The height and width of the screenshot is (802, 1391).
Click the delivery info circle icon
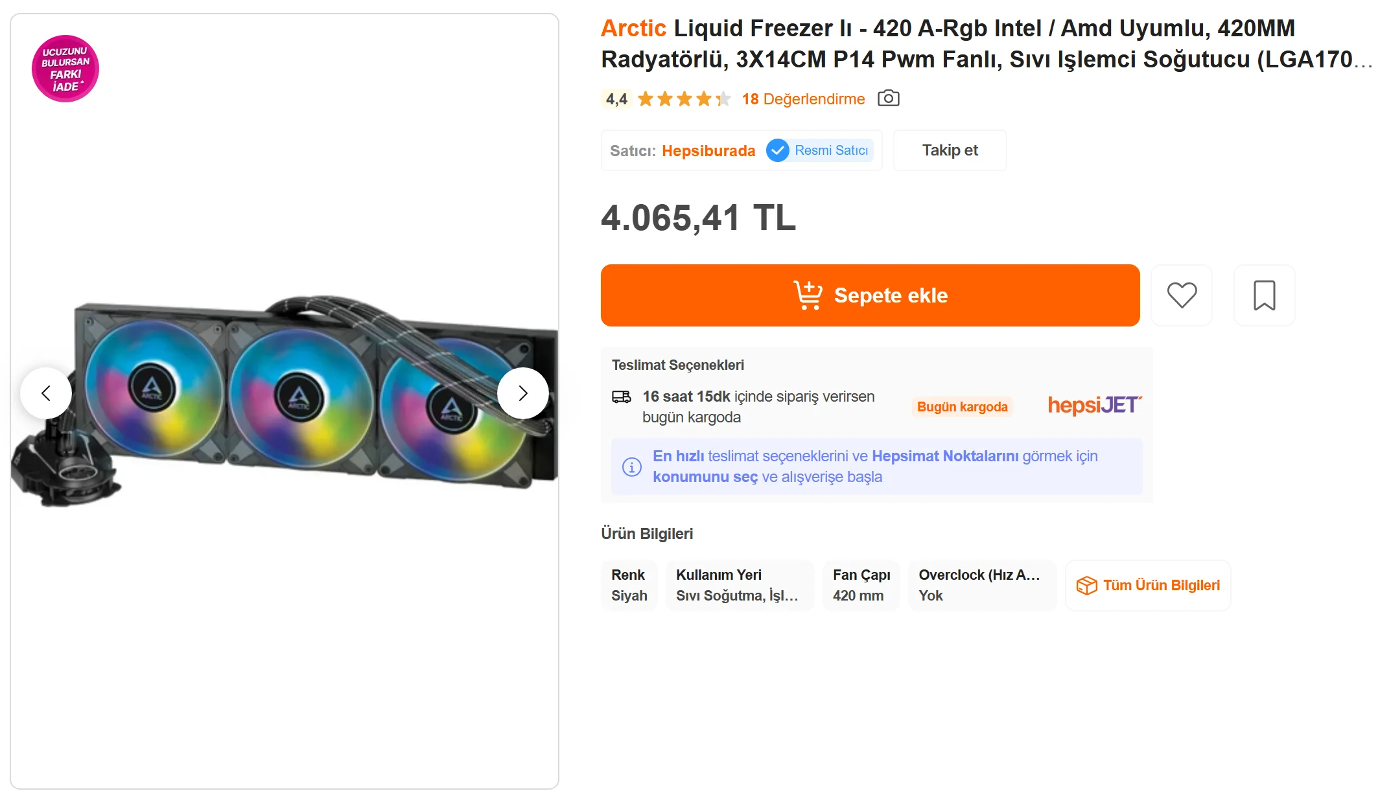tap(632, 466)
